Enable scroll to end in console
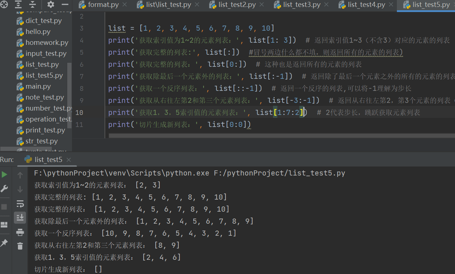Image resolution: width=455 pixels, height=274 pixels. click(x=20, y=217)
